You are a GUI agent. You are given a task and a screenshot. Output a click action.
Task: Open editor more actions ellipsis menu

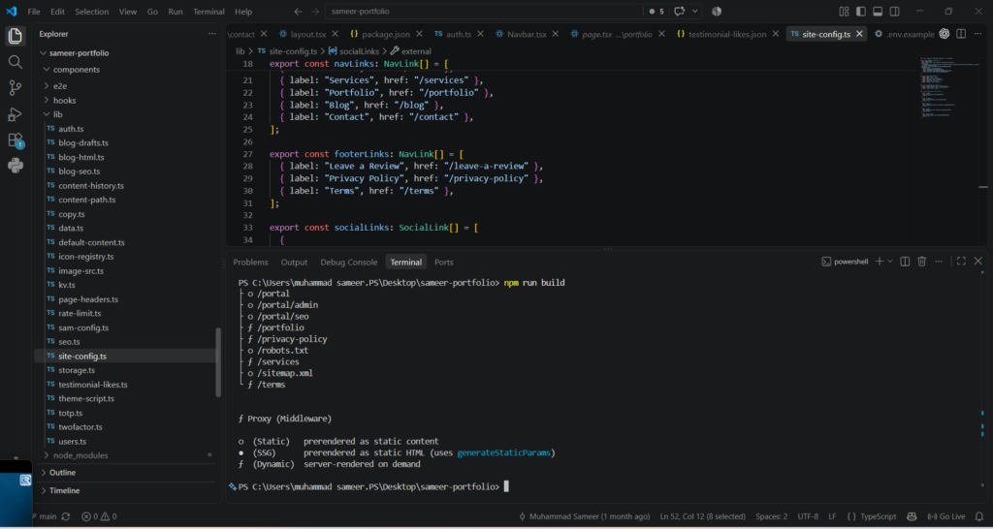coord(977,34)
